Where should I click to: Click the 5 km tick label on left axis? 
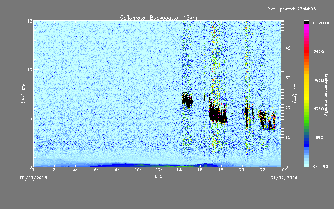[31, 118]
